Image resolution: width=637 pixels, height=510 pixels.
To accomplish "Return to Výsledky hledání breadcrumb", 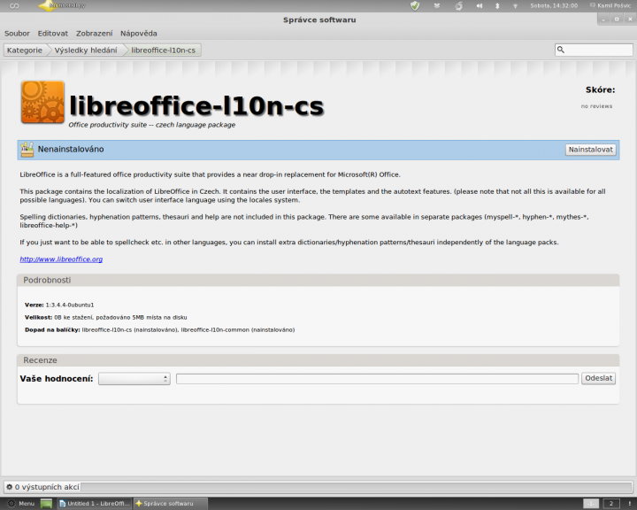I will (86, 50).
